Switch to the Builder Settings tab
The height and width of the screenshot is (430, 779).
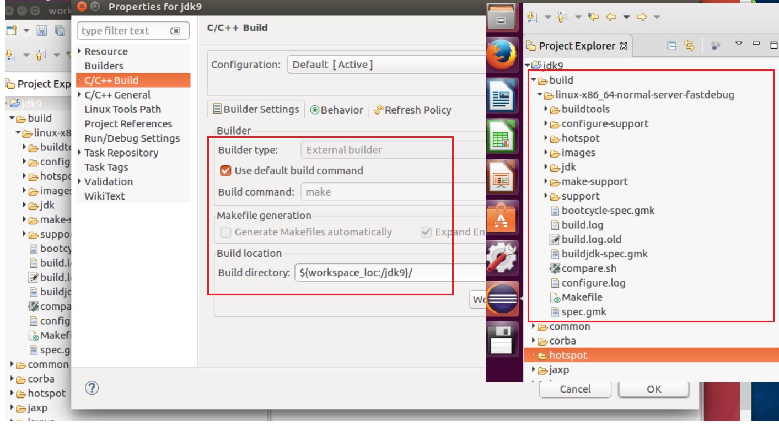255,110
